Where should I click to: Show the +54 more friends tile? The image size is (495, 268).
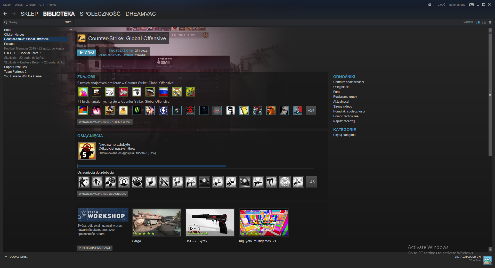(311, 110)
